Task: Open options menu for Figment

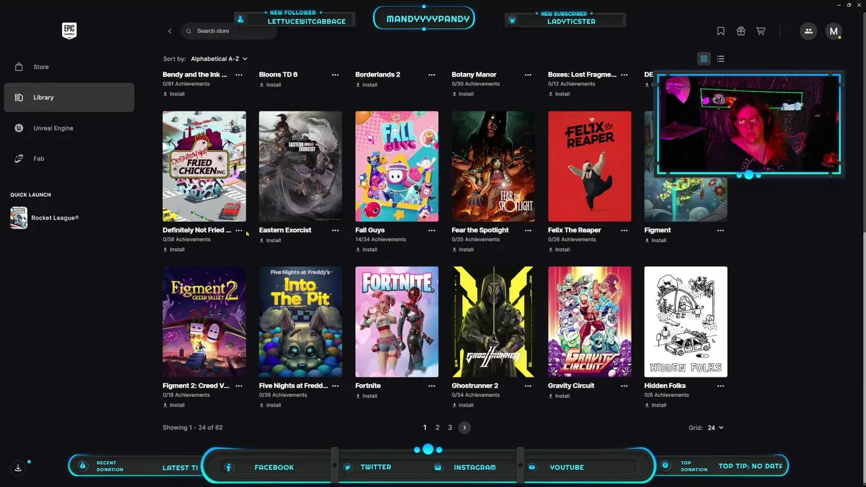Action: click(x=721, y=230)
